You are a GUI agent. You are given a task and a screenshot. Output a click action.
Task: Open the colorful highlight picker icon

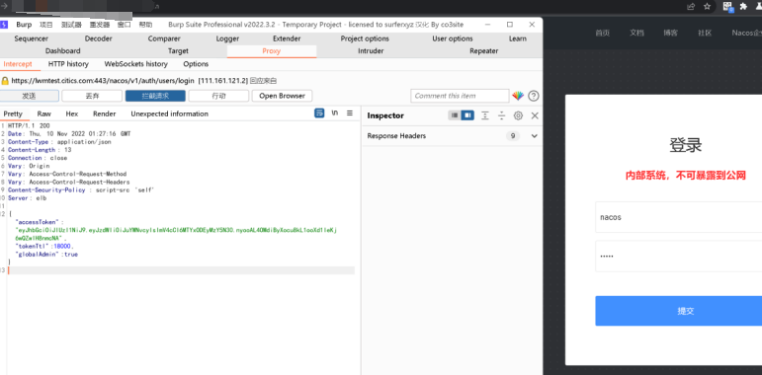coord(518,96)
